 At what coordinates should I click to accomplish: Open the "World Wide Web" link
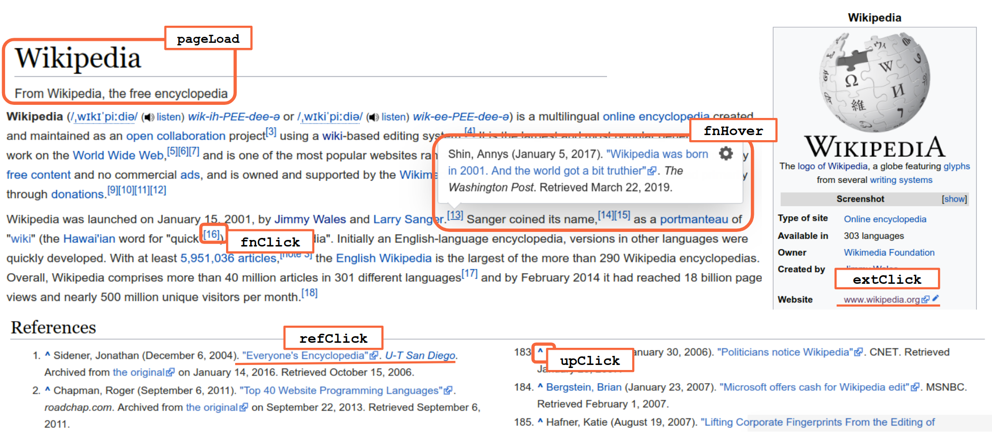tap(118, 155)
